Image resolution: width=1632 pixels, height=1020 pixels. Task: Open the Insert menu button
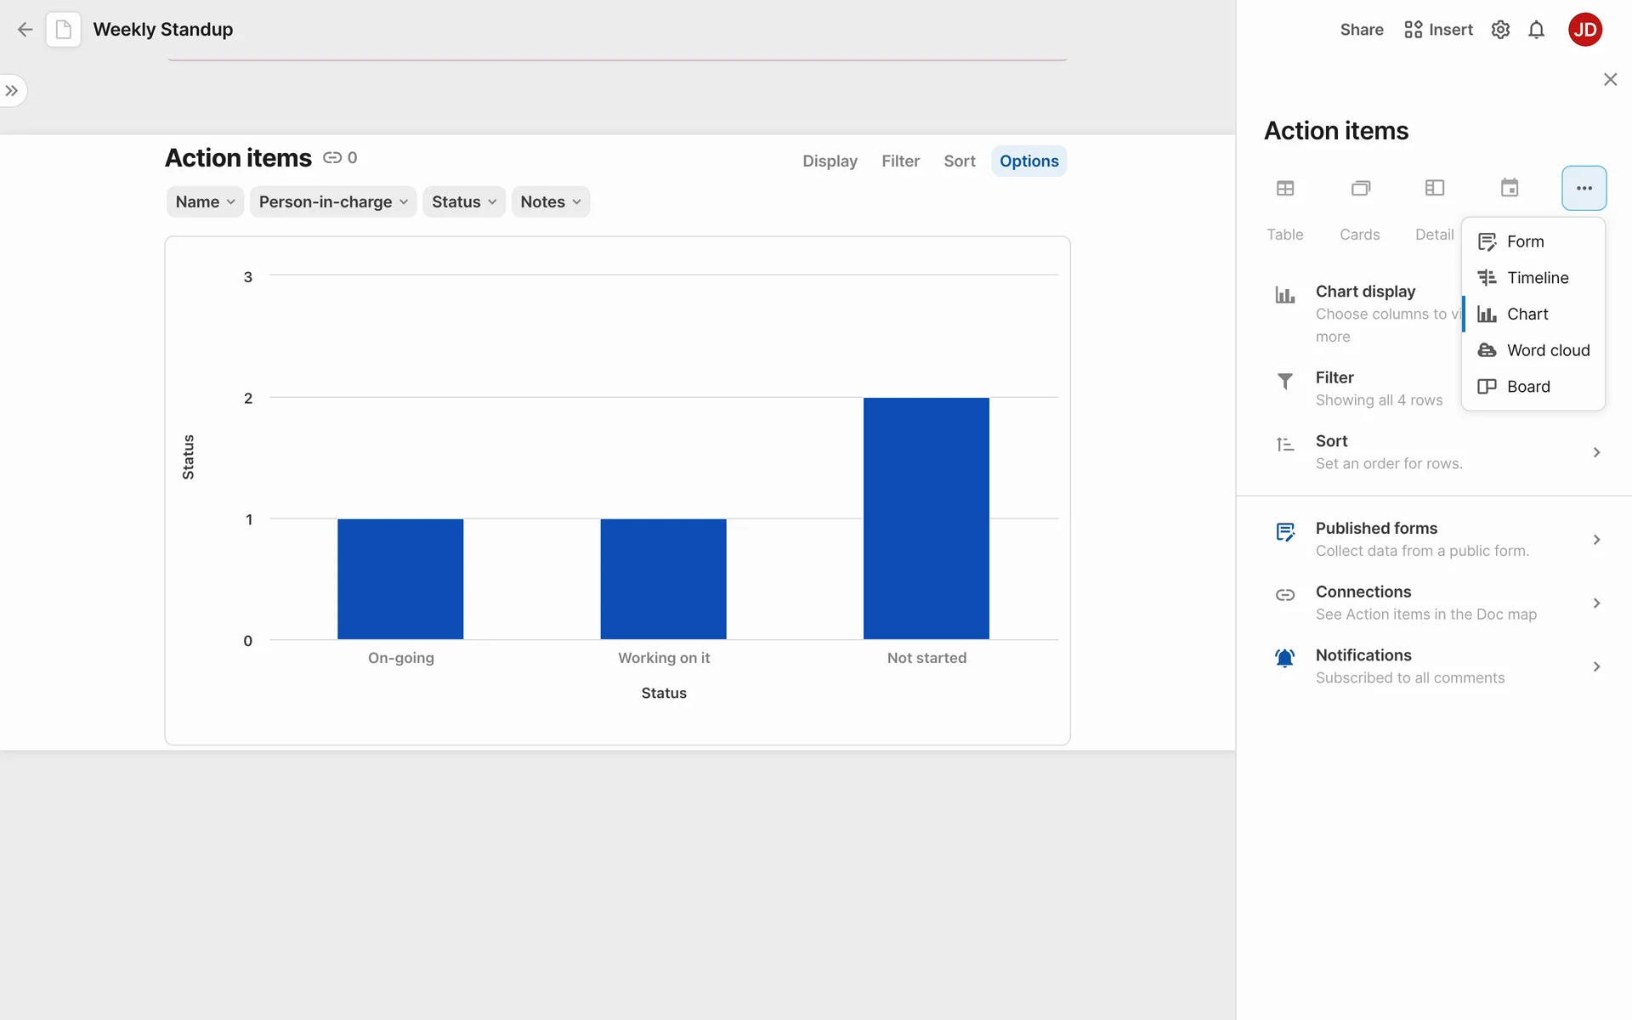click(x=1438, y=31)
